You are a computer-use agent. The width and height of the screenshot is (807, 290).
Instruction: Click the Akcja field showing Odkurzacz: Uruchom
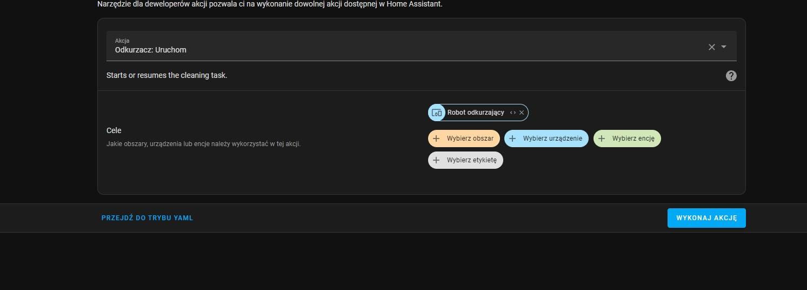(x=421, y=45)
